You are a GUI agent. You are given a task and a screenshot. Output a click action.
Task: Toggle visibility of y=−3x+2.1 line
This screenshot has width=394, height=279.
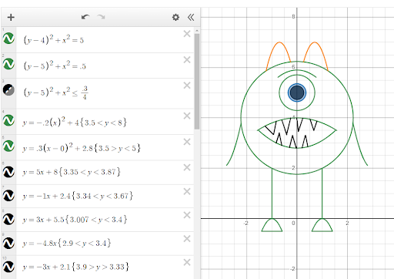8,267
